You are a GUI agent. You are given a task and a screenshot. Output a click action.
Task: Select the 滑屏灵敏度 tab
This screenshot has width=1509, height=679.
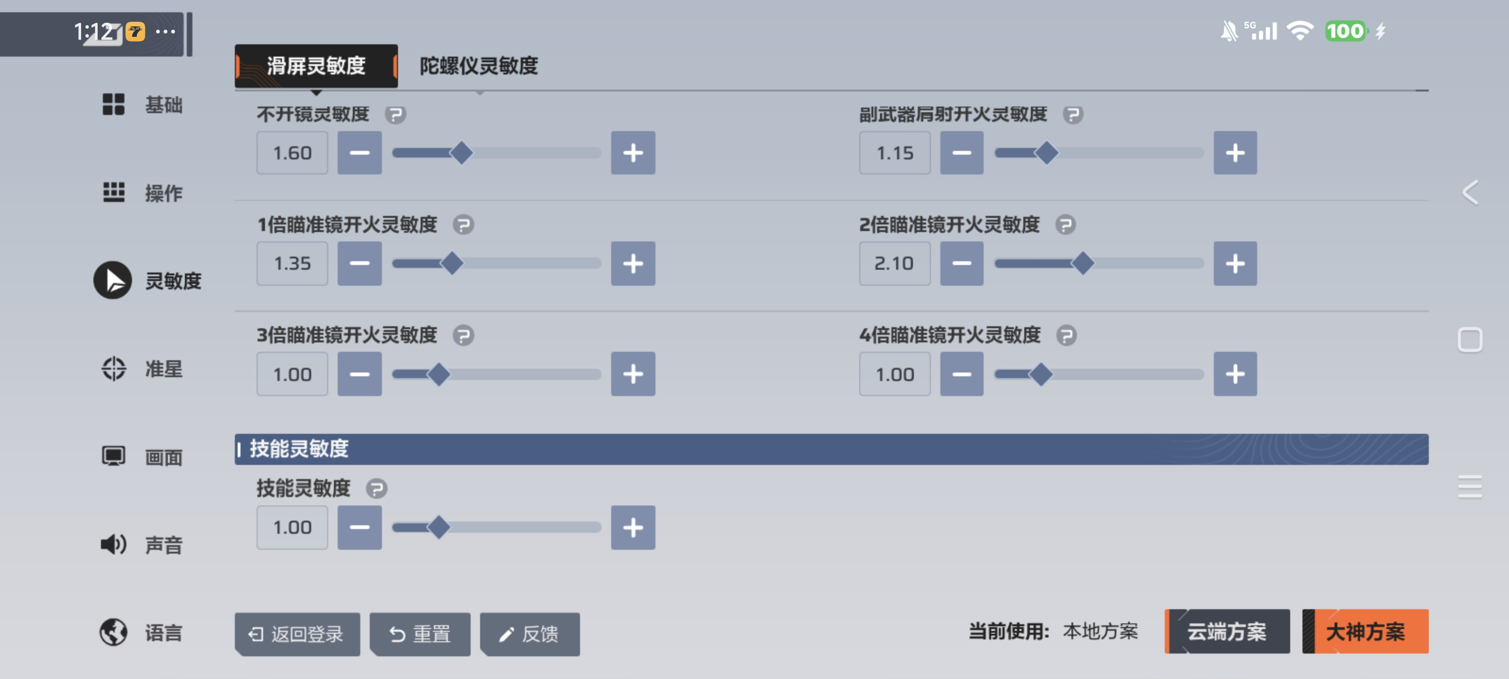[x=316, y=66]
